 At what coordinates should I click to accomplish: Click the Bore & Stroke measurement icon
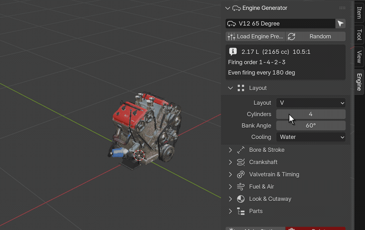click(241, 150)
